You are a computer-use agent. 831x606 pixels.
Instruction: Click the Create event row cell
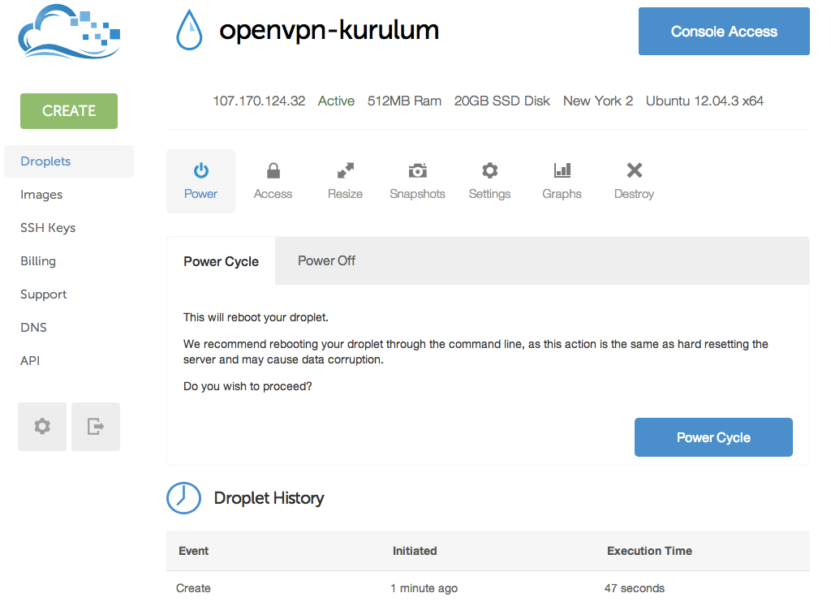[x=193, y=588]
